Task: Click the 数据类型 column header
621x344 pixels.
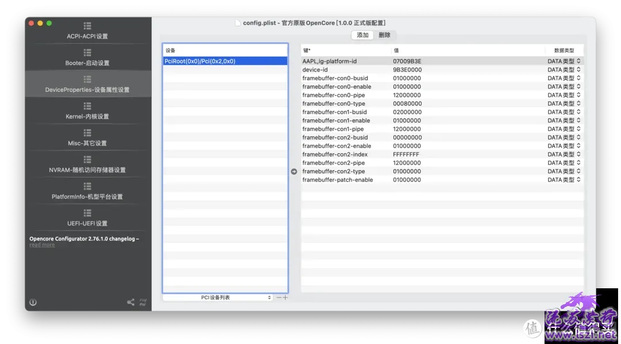Action: pos(564,51)
